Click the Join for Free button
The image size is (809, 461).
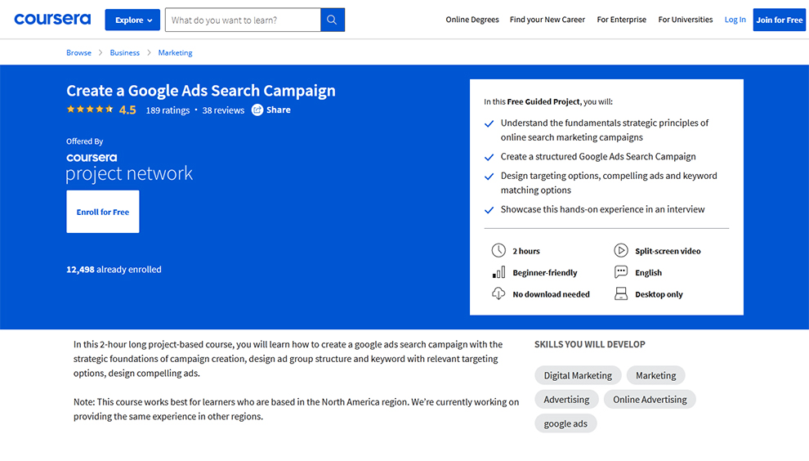pos(779,20)
